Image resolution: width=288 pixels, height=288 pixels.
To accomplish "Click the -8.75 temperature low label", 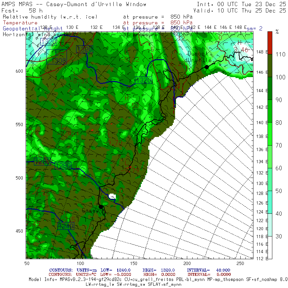I will pos(40,194).
